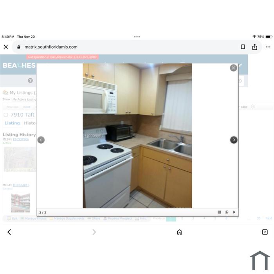
Task: Close the browser tab with X
Action: point(6,47)
